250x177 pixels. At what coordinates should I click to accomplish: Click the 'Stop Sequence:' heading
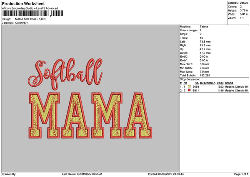pyautogui.click(x=190, y=79)
